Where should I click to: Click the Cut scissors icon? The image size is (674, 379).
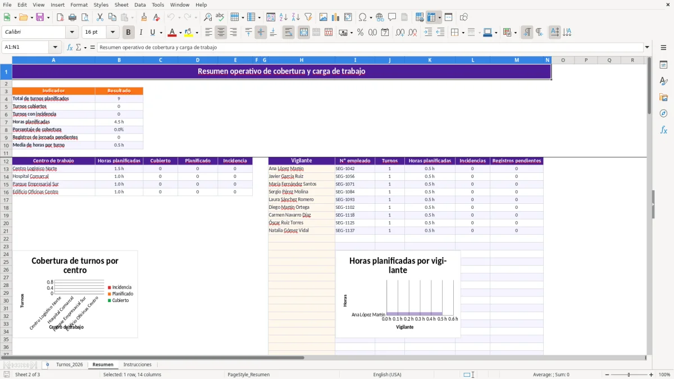tap(100, 17)
